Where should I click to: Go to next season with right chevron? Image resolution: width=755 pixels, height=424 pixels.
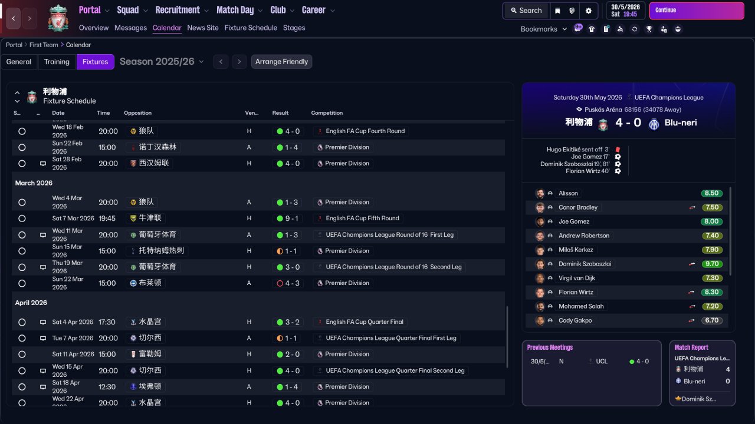coord(239,62)
